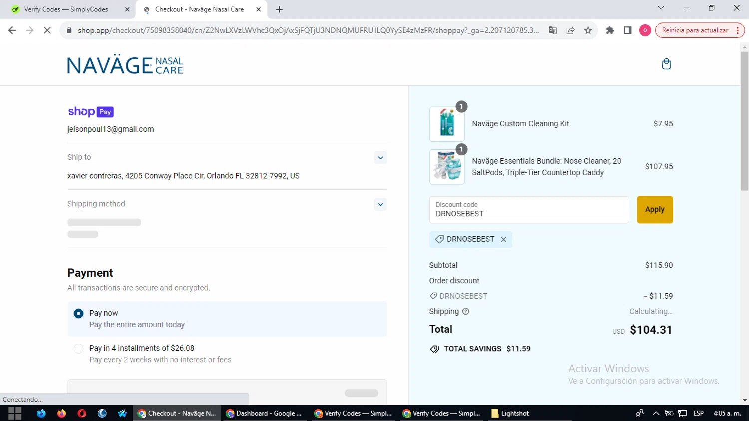Open the Naväge Custom Cleaning Kit thumbnail

pos(447,124)
